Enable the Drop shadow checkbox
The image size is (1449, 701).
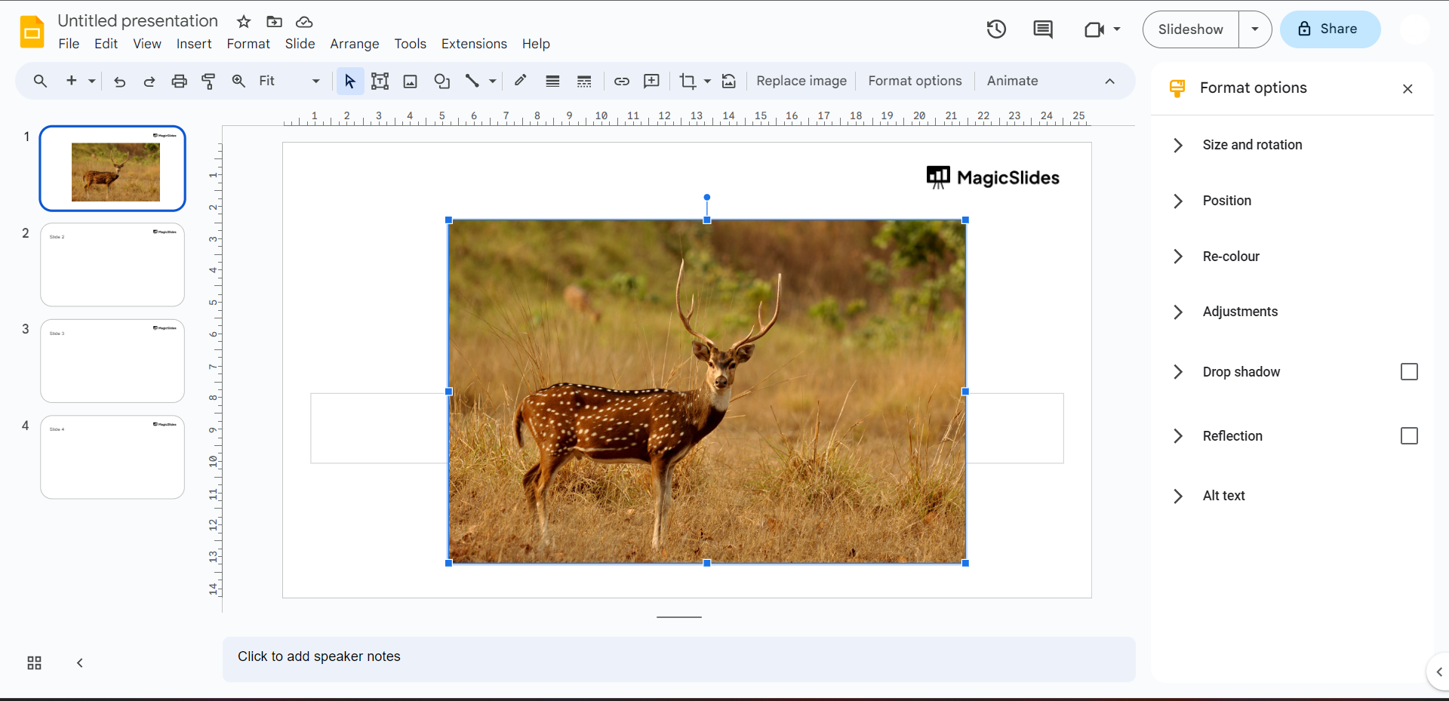[x=1408, y=372]
